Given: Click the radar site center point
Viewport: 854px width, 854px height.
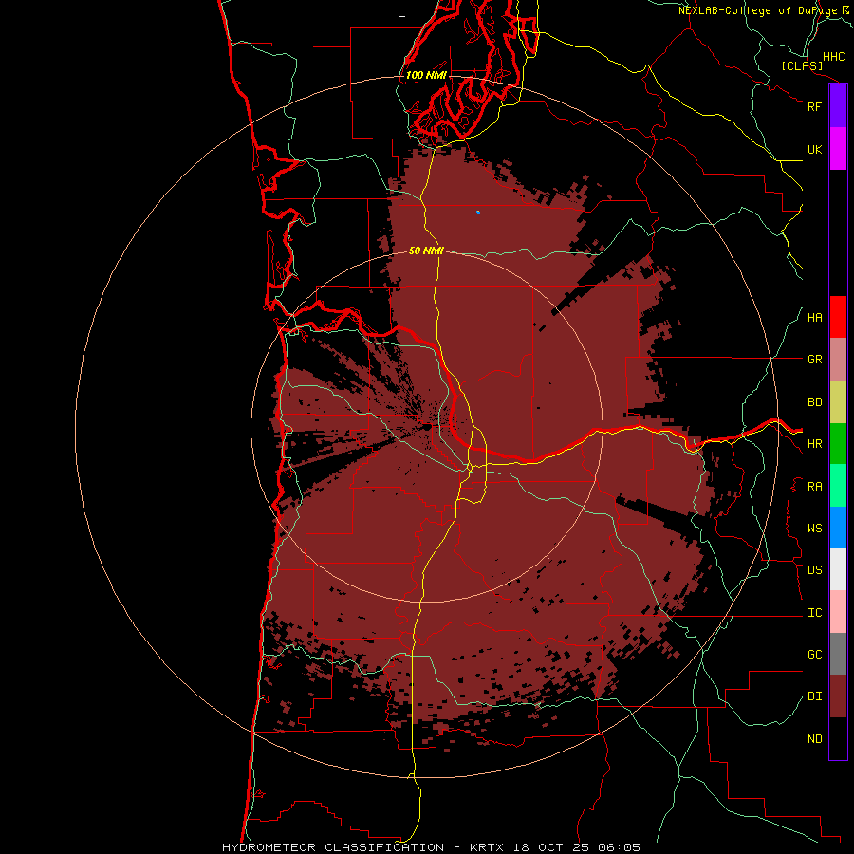Looking at the screenshot, I should click(x=428, y=428).
